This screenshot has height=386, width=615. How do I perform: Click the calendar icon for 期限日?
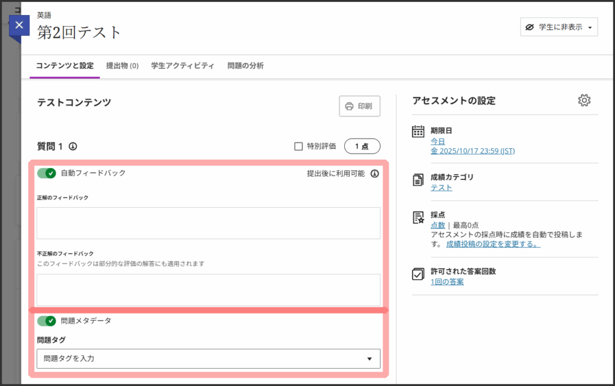pos(418,132)
